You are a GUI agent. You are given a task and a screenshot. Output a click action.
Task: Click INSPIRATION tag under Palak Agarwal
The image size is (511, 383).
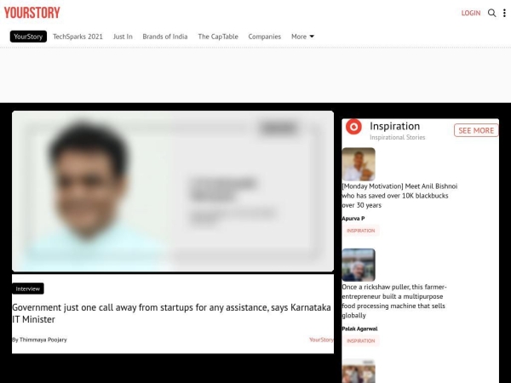point(361,341)
